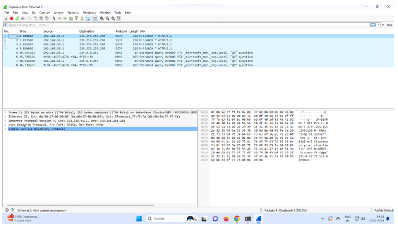Open the Edit menu

point(15,13)
